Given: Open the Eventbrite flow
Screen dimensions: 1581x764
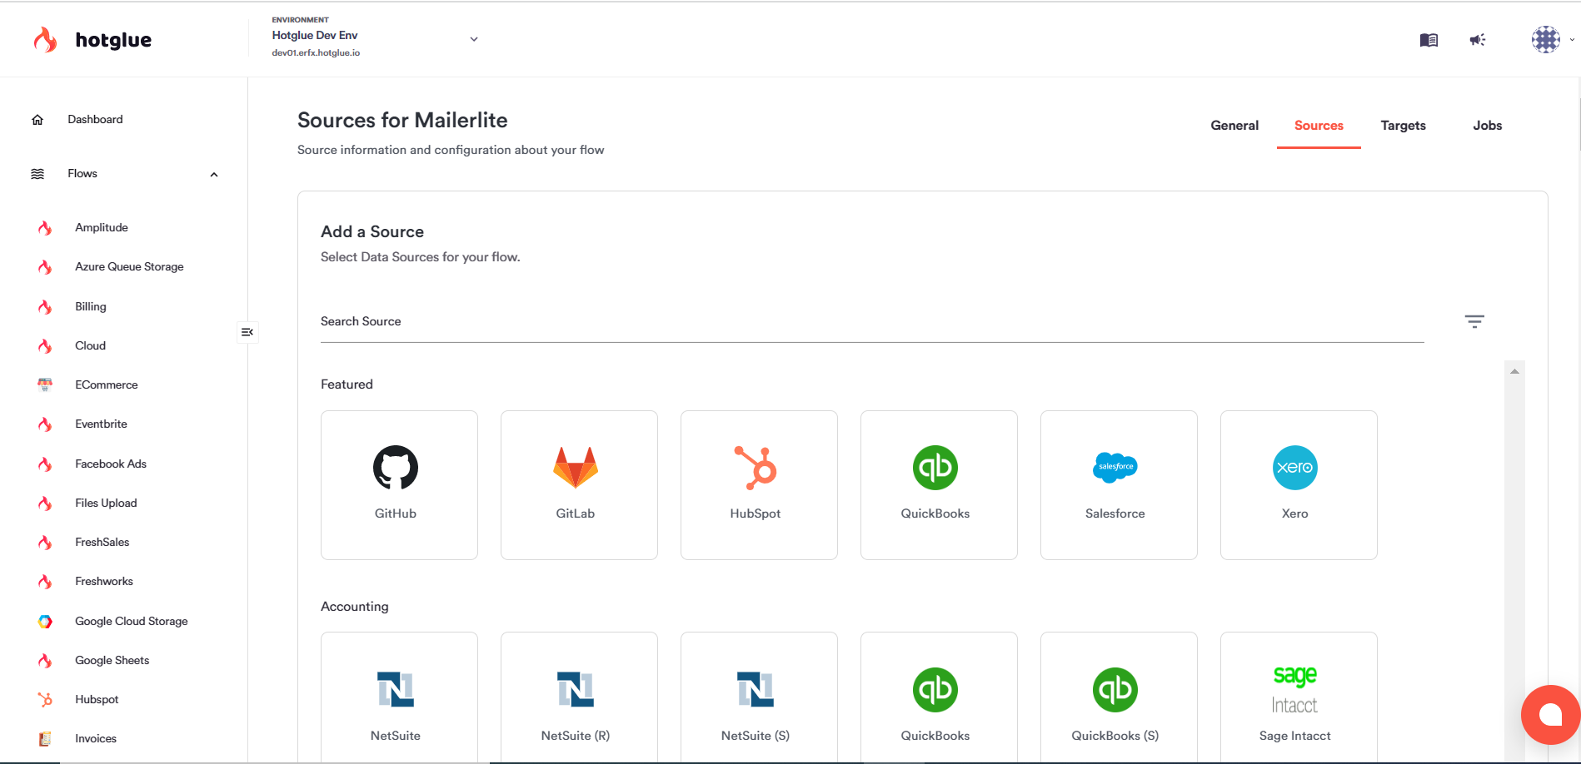Looking at the screenshot, I should point(101,424).
